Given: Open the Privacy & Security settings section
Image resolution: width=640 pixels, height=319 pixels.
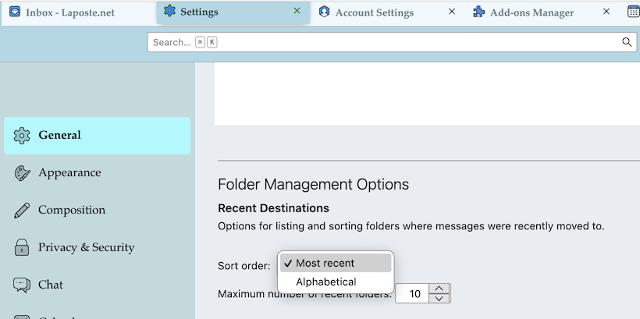Looking at the screenshot, I should pos(86,248).
